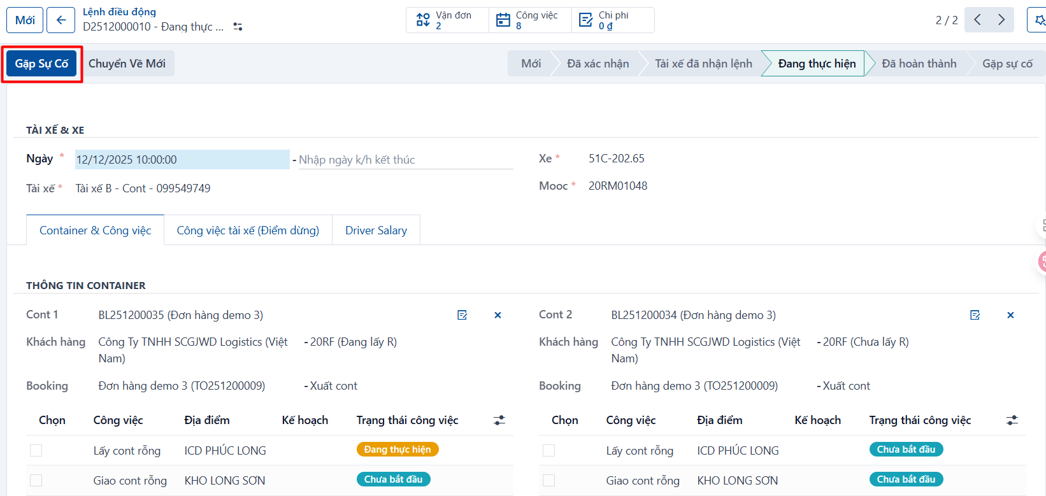Click Cont 1 KHO LONG SƠN location
1046x496 pixels.
pos(225,481)
